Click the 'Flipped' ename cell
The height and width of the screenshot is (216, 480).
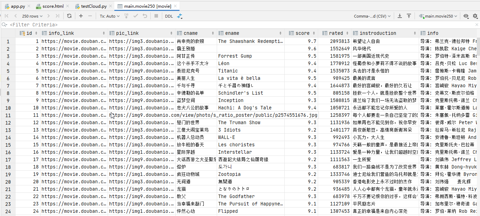[251, 211]
